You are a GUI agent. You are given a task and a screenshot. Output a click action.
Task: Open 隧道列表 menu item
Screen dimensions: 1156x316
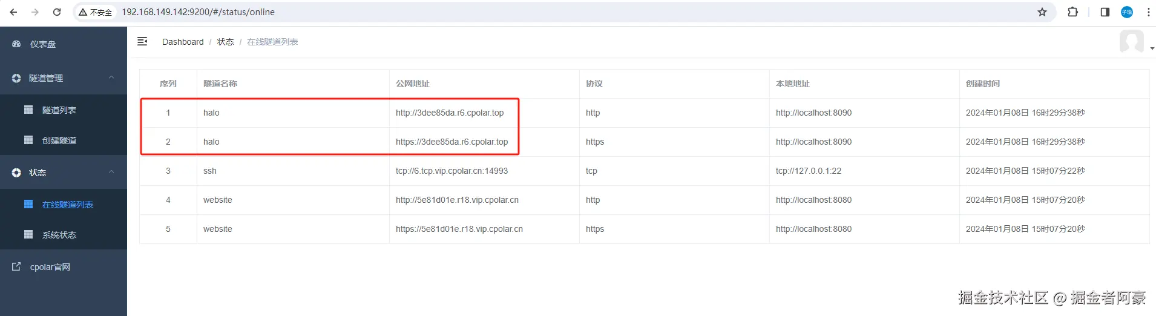(64, 110)
